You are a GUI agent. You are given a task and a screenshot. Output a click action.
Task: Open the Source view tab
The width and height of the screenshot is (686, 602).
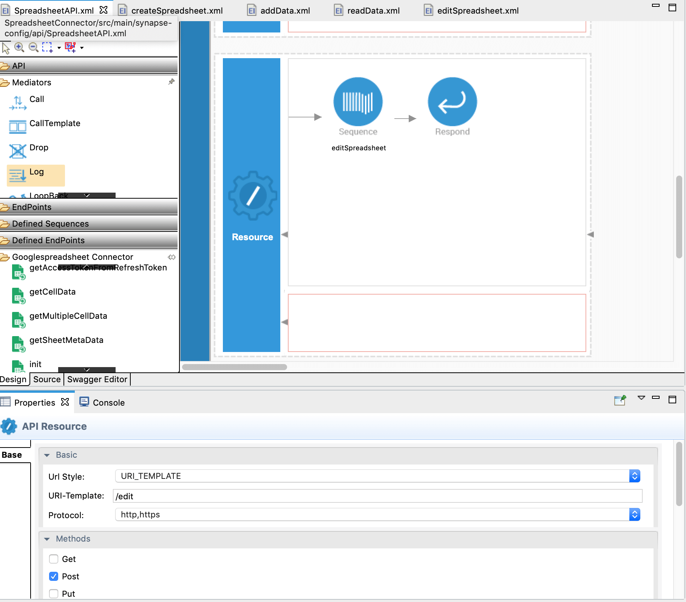(x=47, y=379)
